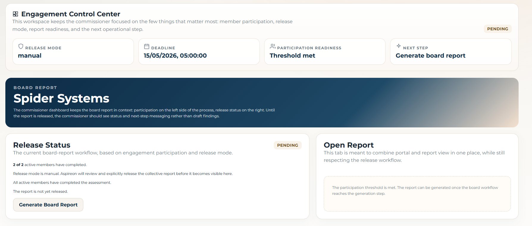Click the Release Status description about board-report workflow
Viewport: 532px width, 226px height.
pos(123,153)
